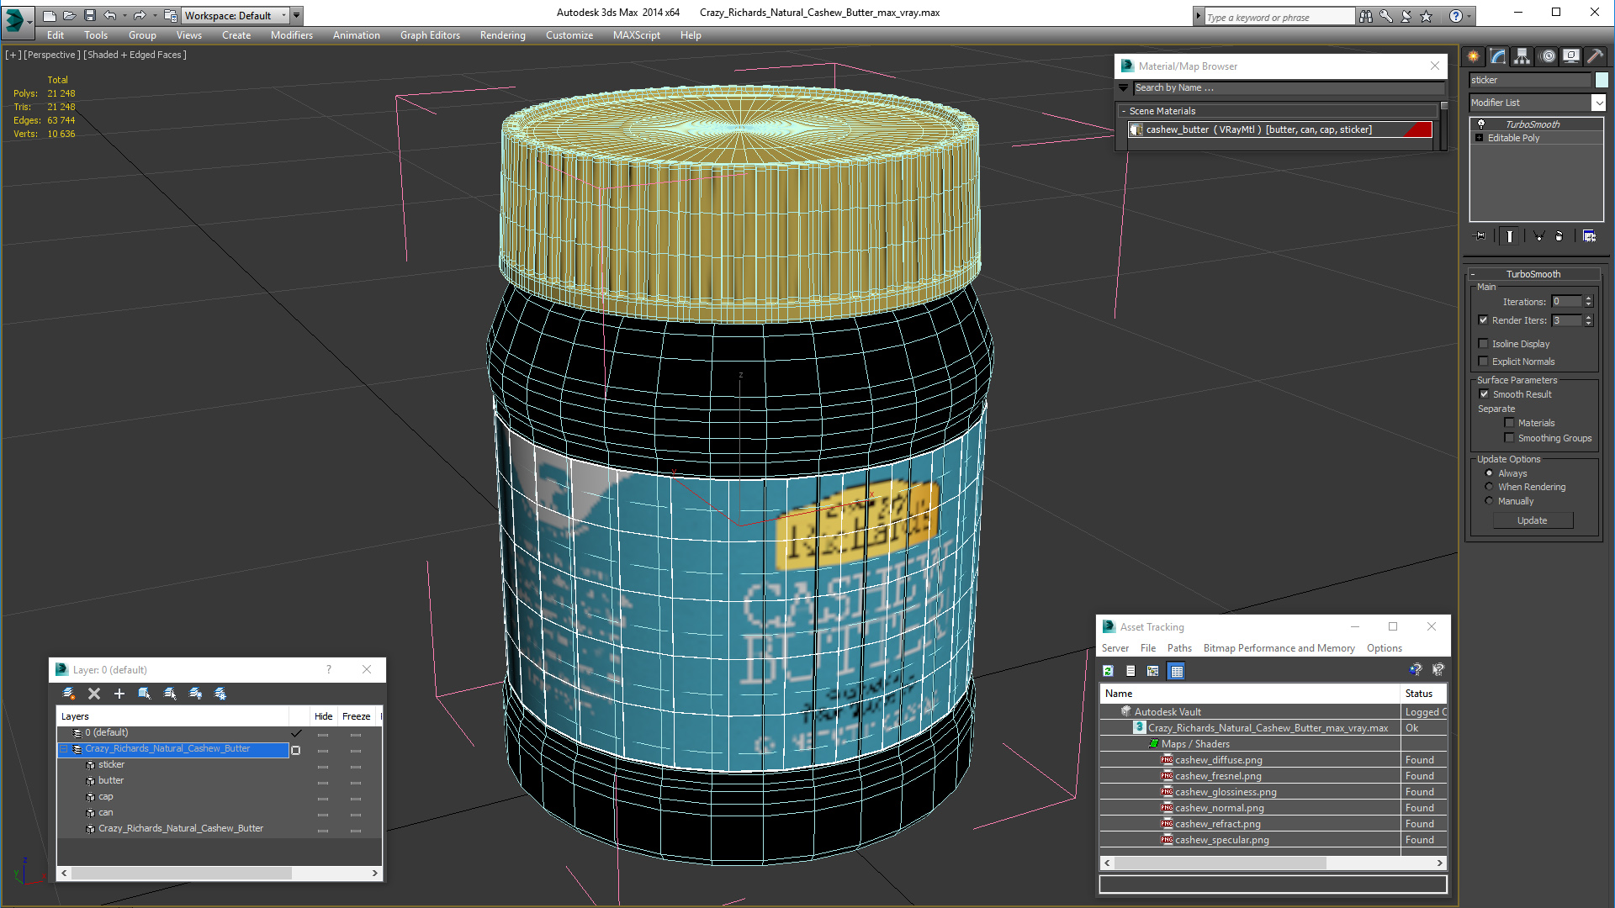Click the New Scene icon in quick access toolbar

pyautogui.click(x=50, y=15)
